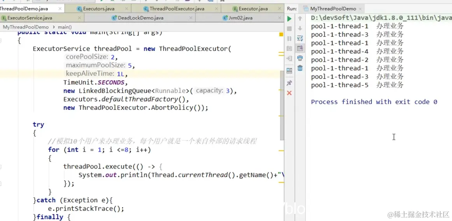
Task: Rerun MyThreadPoolDemo with the green Run icon
Action: (x=289, y=19)
